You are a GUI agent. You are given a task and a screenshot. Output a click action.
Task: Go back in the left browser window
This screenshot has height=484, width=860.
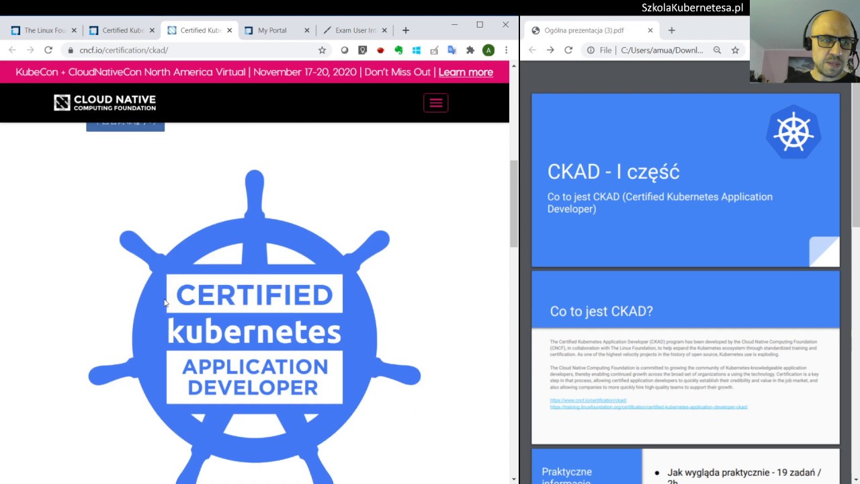[x=12, y=50]
